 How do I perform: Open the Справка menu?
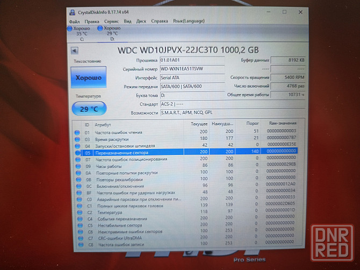pos(160,21)
